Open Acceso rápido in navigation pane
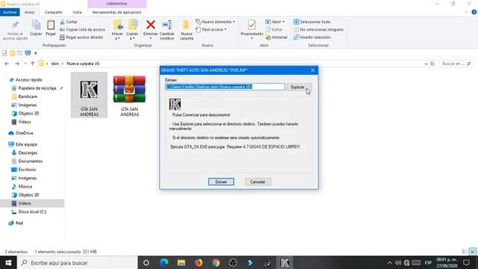 (x=28, y=80)
